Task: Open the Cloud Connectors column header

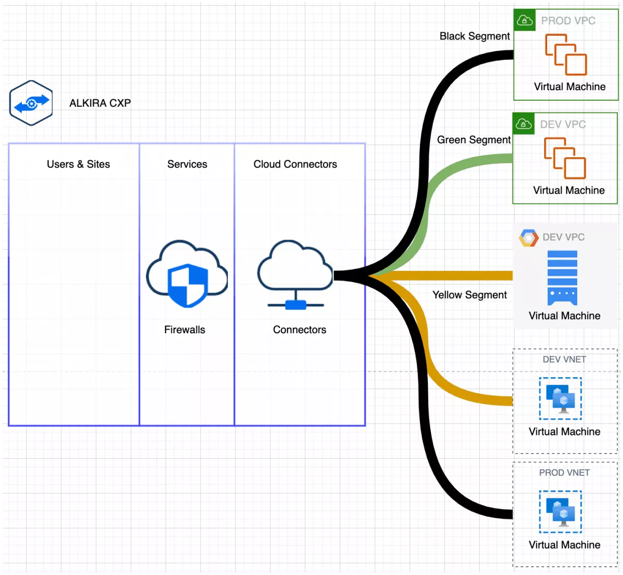Action: coord(295,164)
